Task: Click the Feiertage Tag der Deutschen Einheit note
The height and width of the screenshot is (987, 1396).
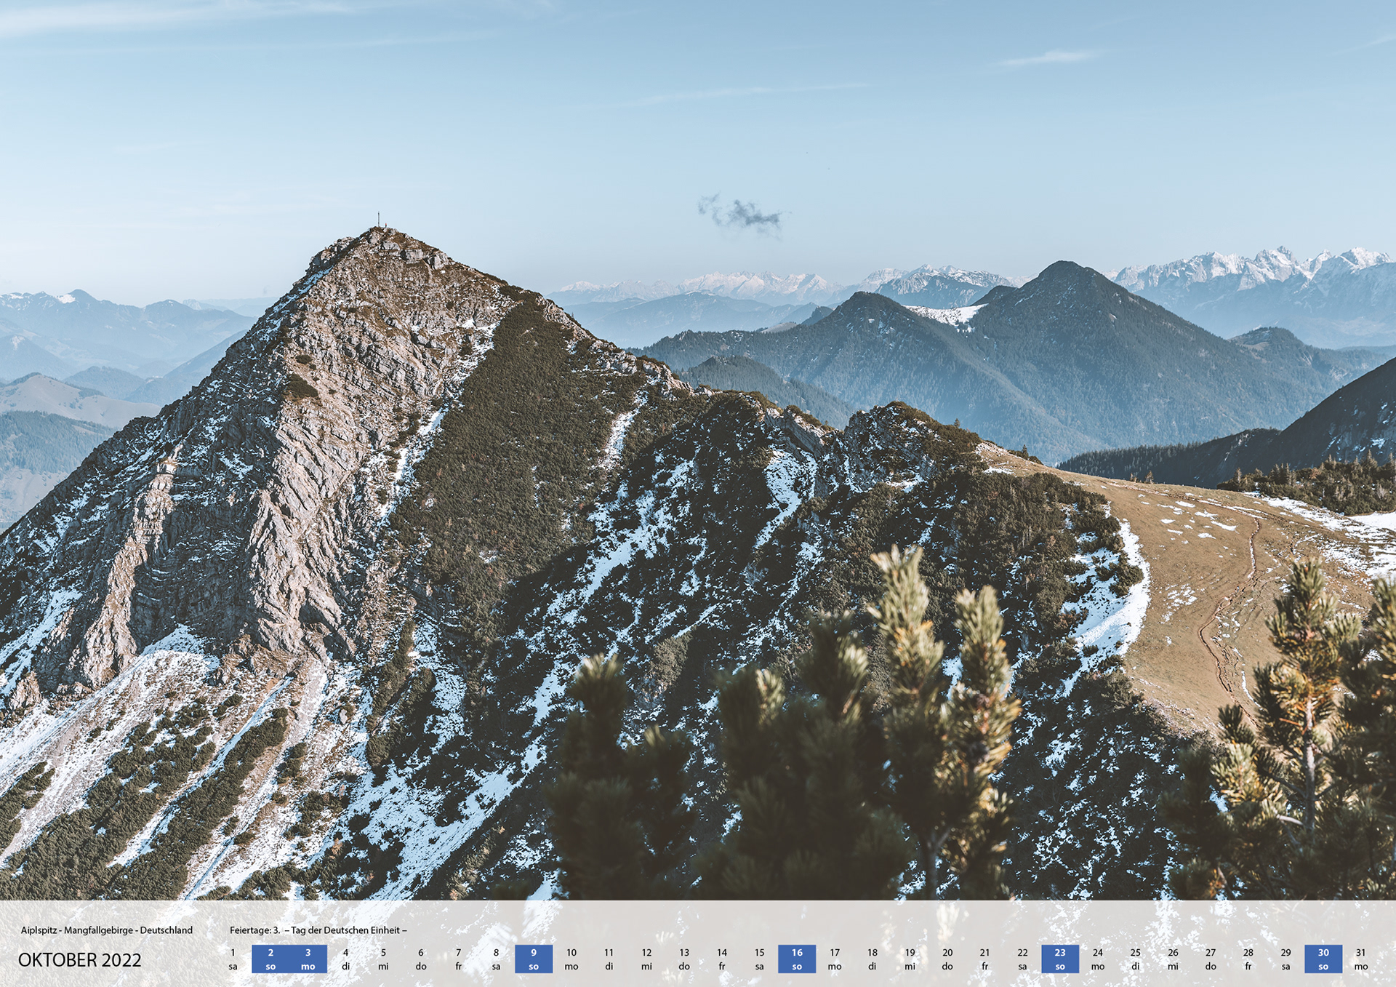Action: click(318, 930)
